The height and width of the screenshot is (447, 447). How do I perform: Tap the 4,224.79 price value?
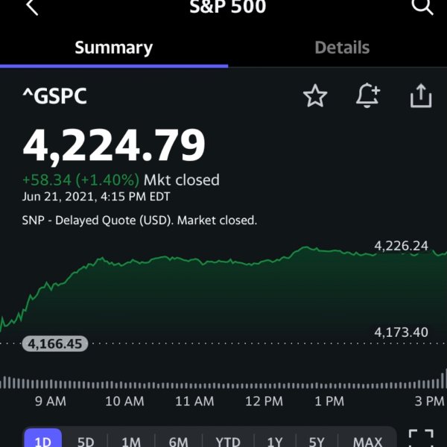tap(114, 146)
